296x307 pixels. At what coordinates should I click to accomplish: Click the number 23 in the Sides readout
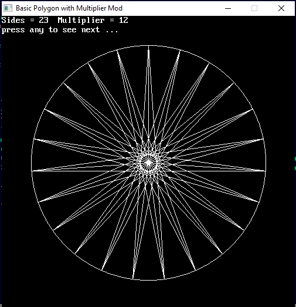(43, 20)
